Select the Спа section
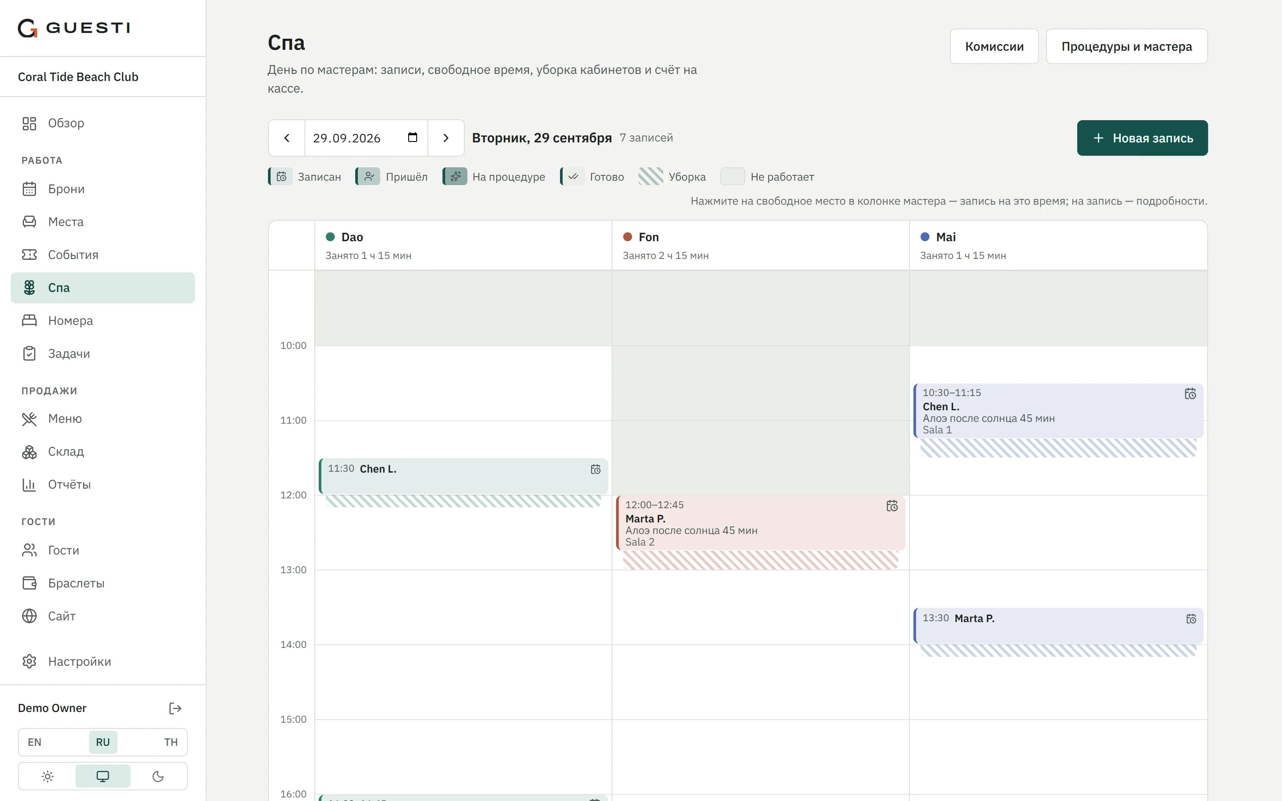This screenshot has width=1282, height=801. pos(103,287)
